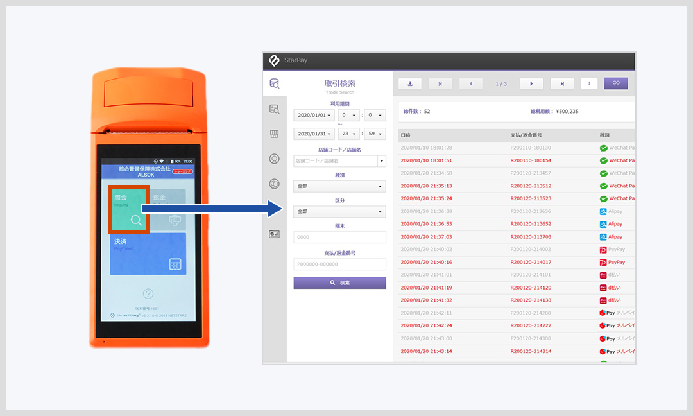Open the 種別 dropdown set to 全部

[x=339, y=186]
